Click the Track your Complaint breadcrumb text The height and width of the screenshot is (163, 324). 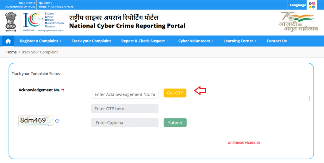click(x=40, y=52)
